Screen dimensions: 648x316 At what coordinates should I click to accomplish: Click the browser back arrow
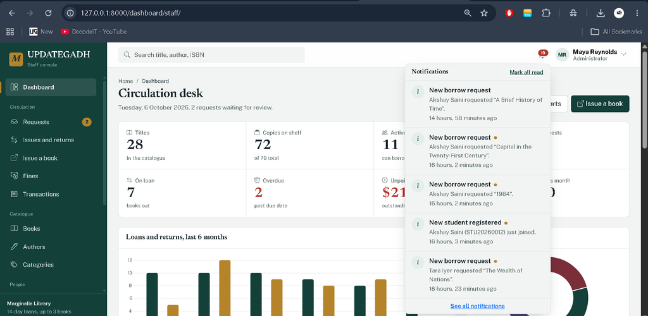point(11,13)
